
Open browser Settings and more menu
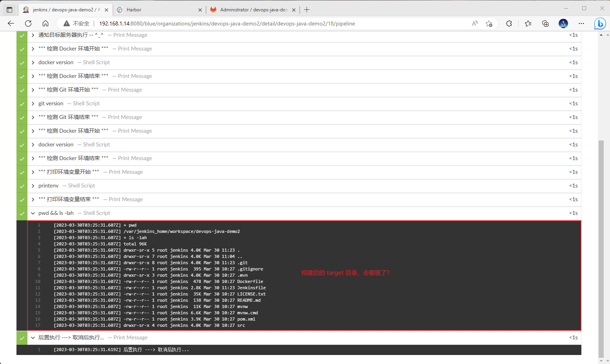581,23
